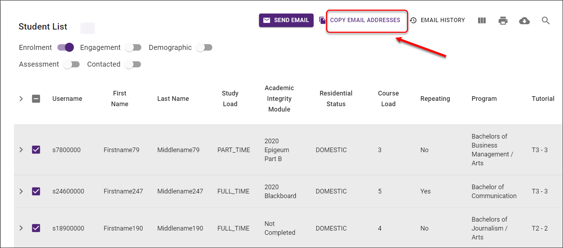Click the view columns icon
This screenshot has width=563, height=248.
[x=482, y=21]
